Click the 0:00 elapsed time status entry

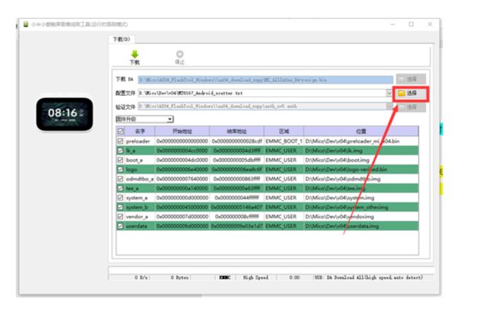294,277
